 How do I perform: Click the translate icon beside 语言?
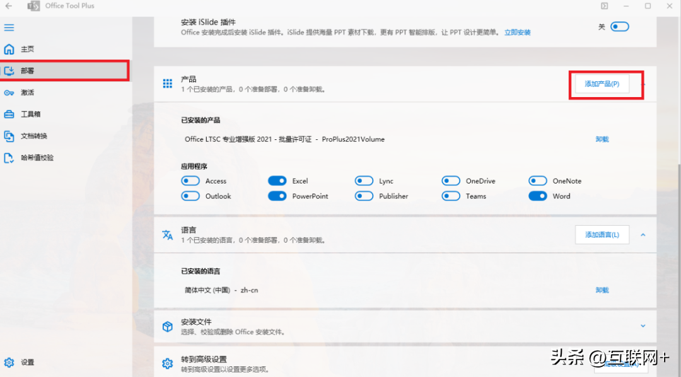tap(168, 235)
